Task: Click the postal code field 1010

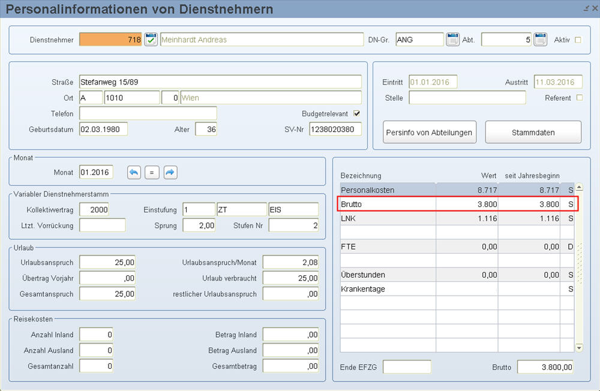Action: (132, 98)
